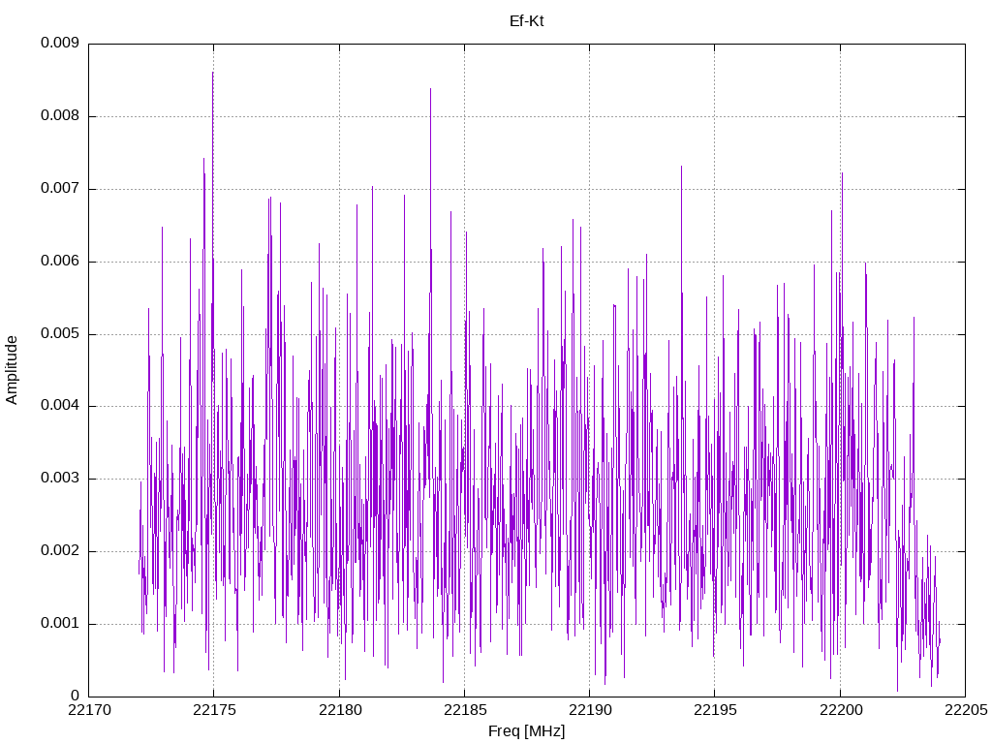Click the tall spectrum peak just below 22184 MHz
This screenshot has height=744, width=992.
click(x=430, y=89)
